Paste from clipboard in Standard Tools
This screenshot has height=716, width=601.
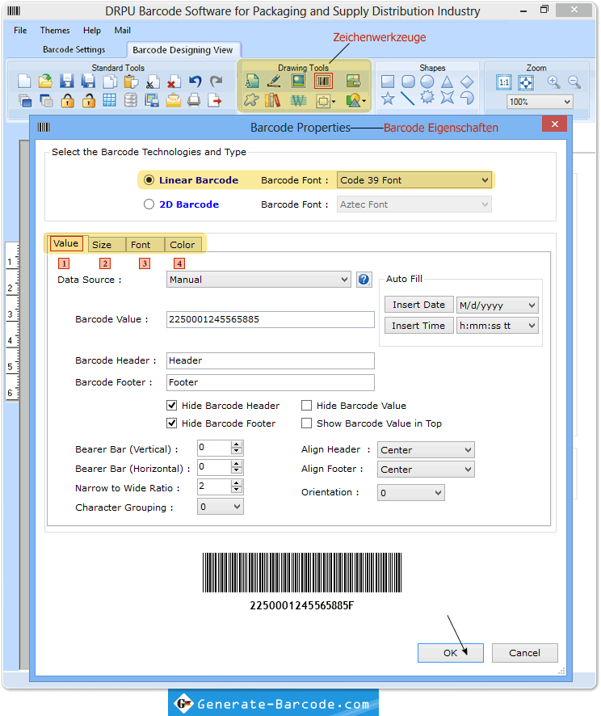(131, 82)
